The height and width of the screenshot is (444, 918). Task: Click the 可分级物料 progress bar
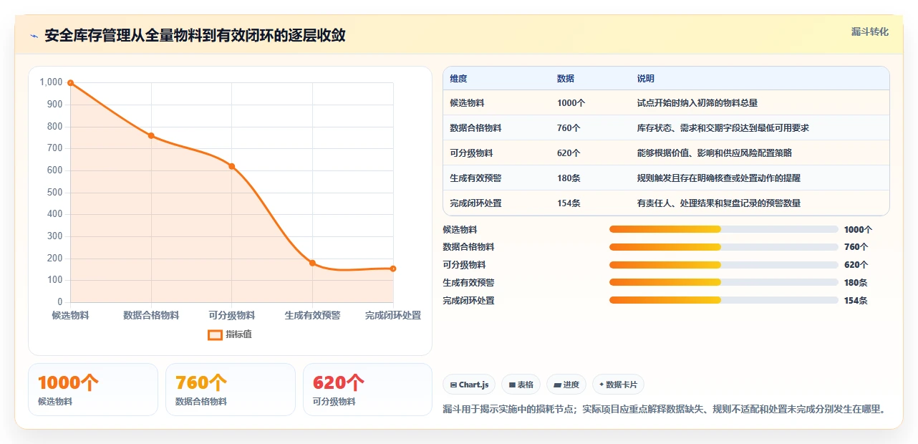[724, 265]
